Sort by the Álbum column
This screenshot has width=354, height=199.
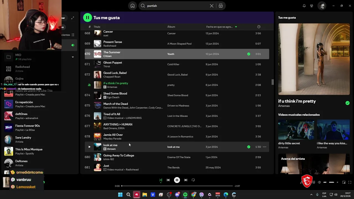[x=171, y=27]
